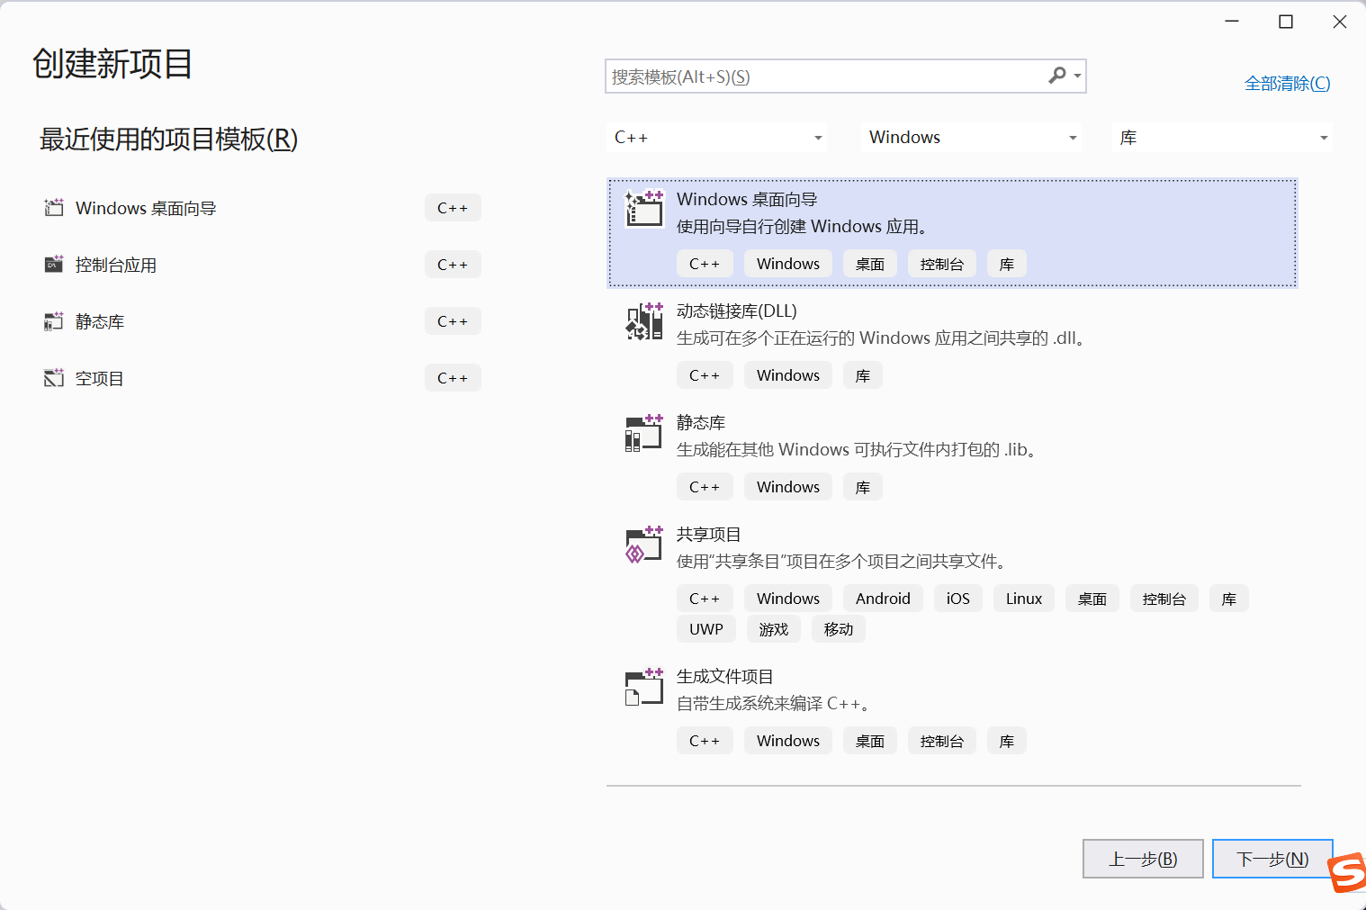Click the 生成文件项目 template icon

[644, 686]
